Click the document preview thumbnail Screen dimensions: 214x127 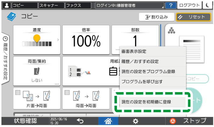[192, 49]
